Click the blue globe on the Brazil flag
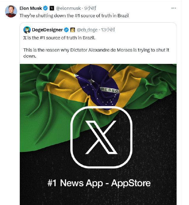The width and height of the screenshot is (189, 205). pos(95,86)
